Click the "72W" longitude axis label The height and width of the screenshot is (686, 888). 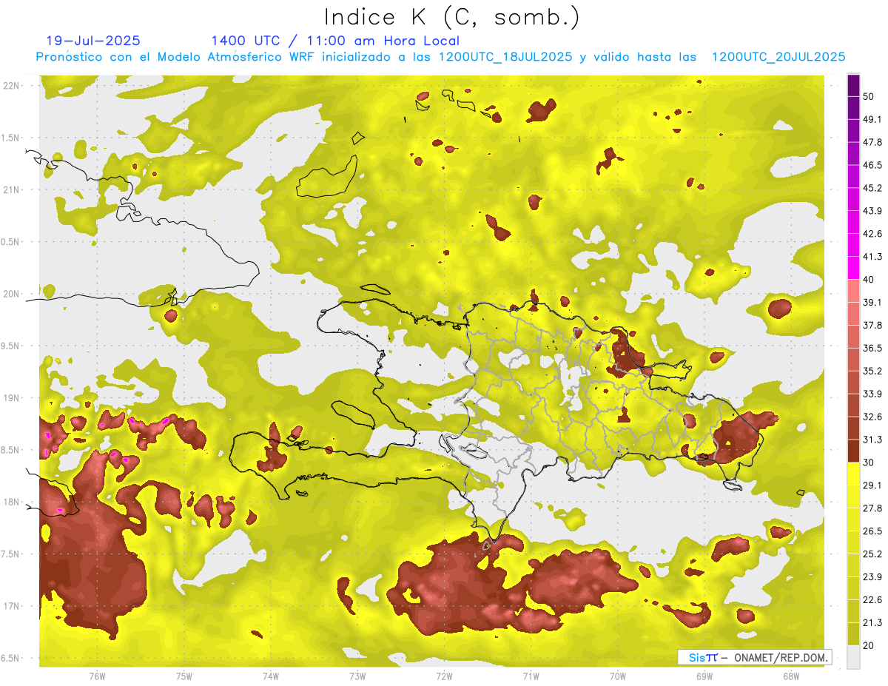point(444,676)
